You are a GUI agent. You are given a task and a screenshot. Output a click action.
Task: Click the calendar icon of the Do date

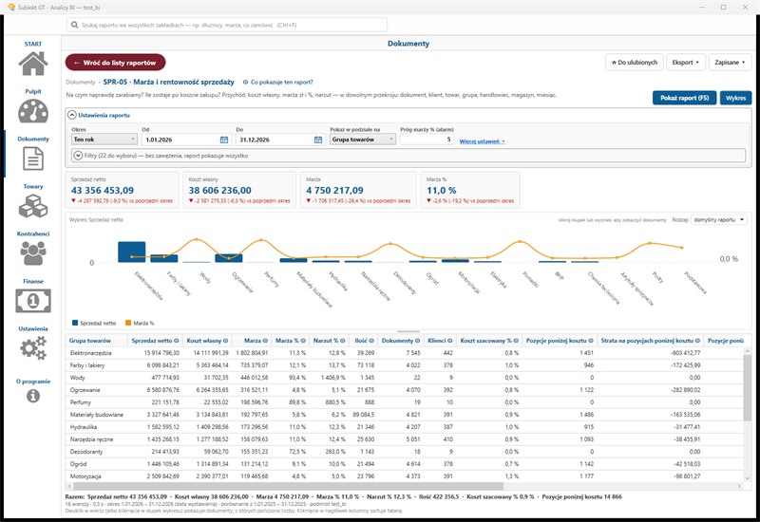(x=318, y=140)
